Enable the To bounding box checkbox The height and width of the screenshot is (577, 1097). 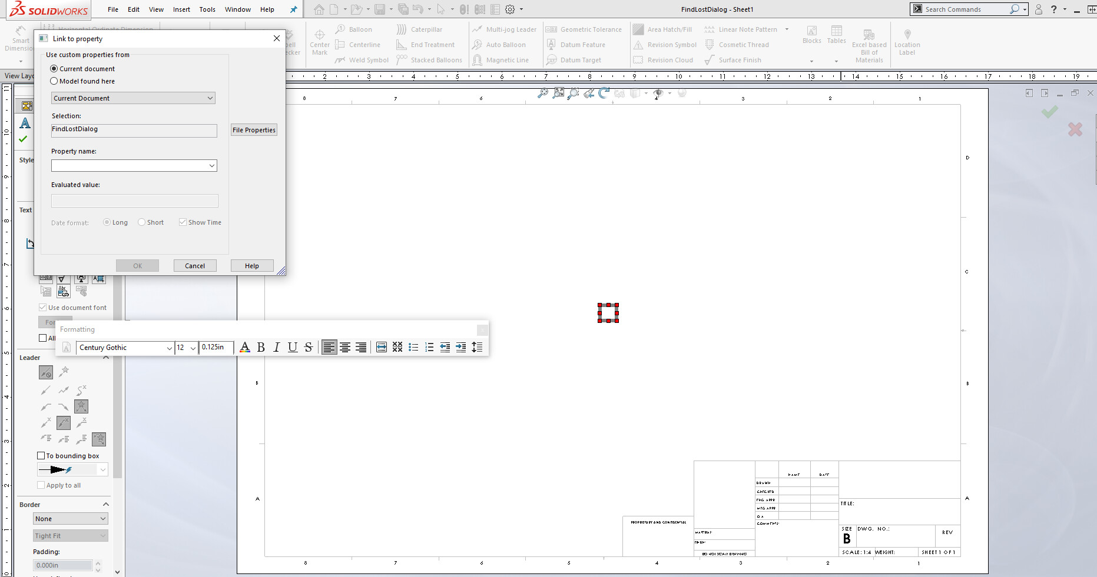click(x=41, y=456)
